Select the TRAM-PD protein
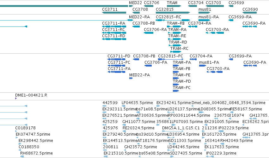This screenshot has width=269, height=158. coord(182,81)
